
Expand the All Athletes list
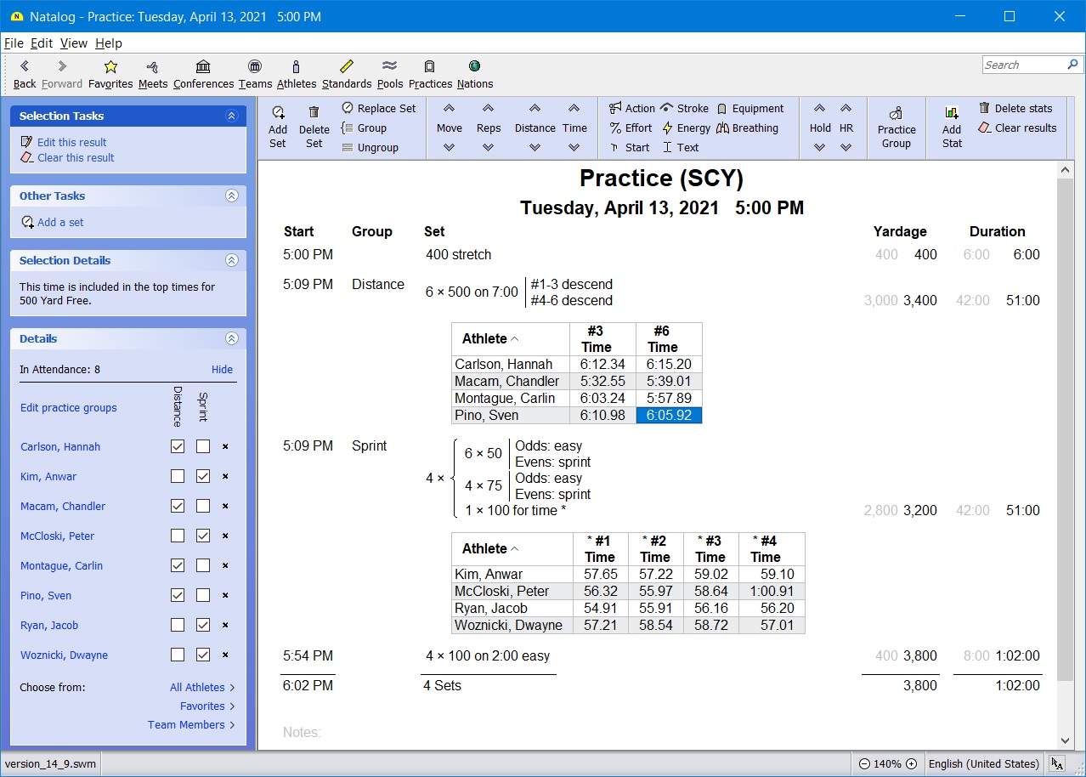point(202,687)
